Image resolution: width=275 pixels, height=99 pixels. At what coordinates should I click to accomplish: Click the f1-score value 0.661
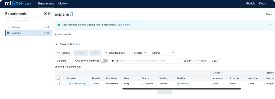pyautogui.click(x=233, y=83)
